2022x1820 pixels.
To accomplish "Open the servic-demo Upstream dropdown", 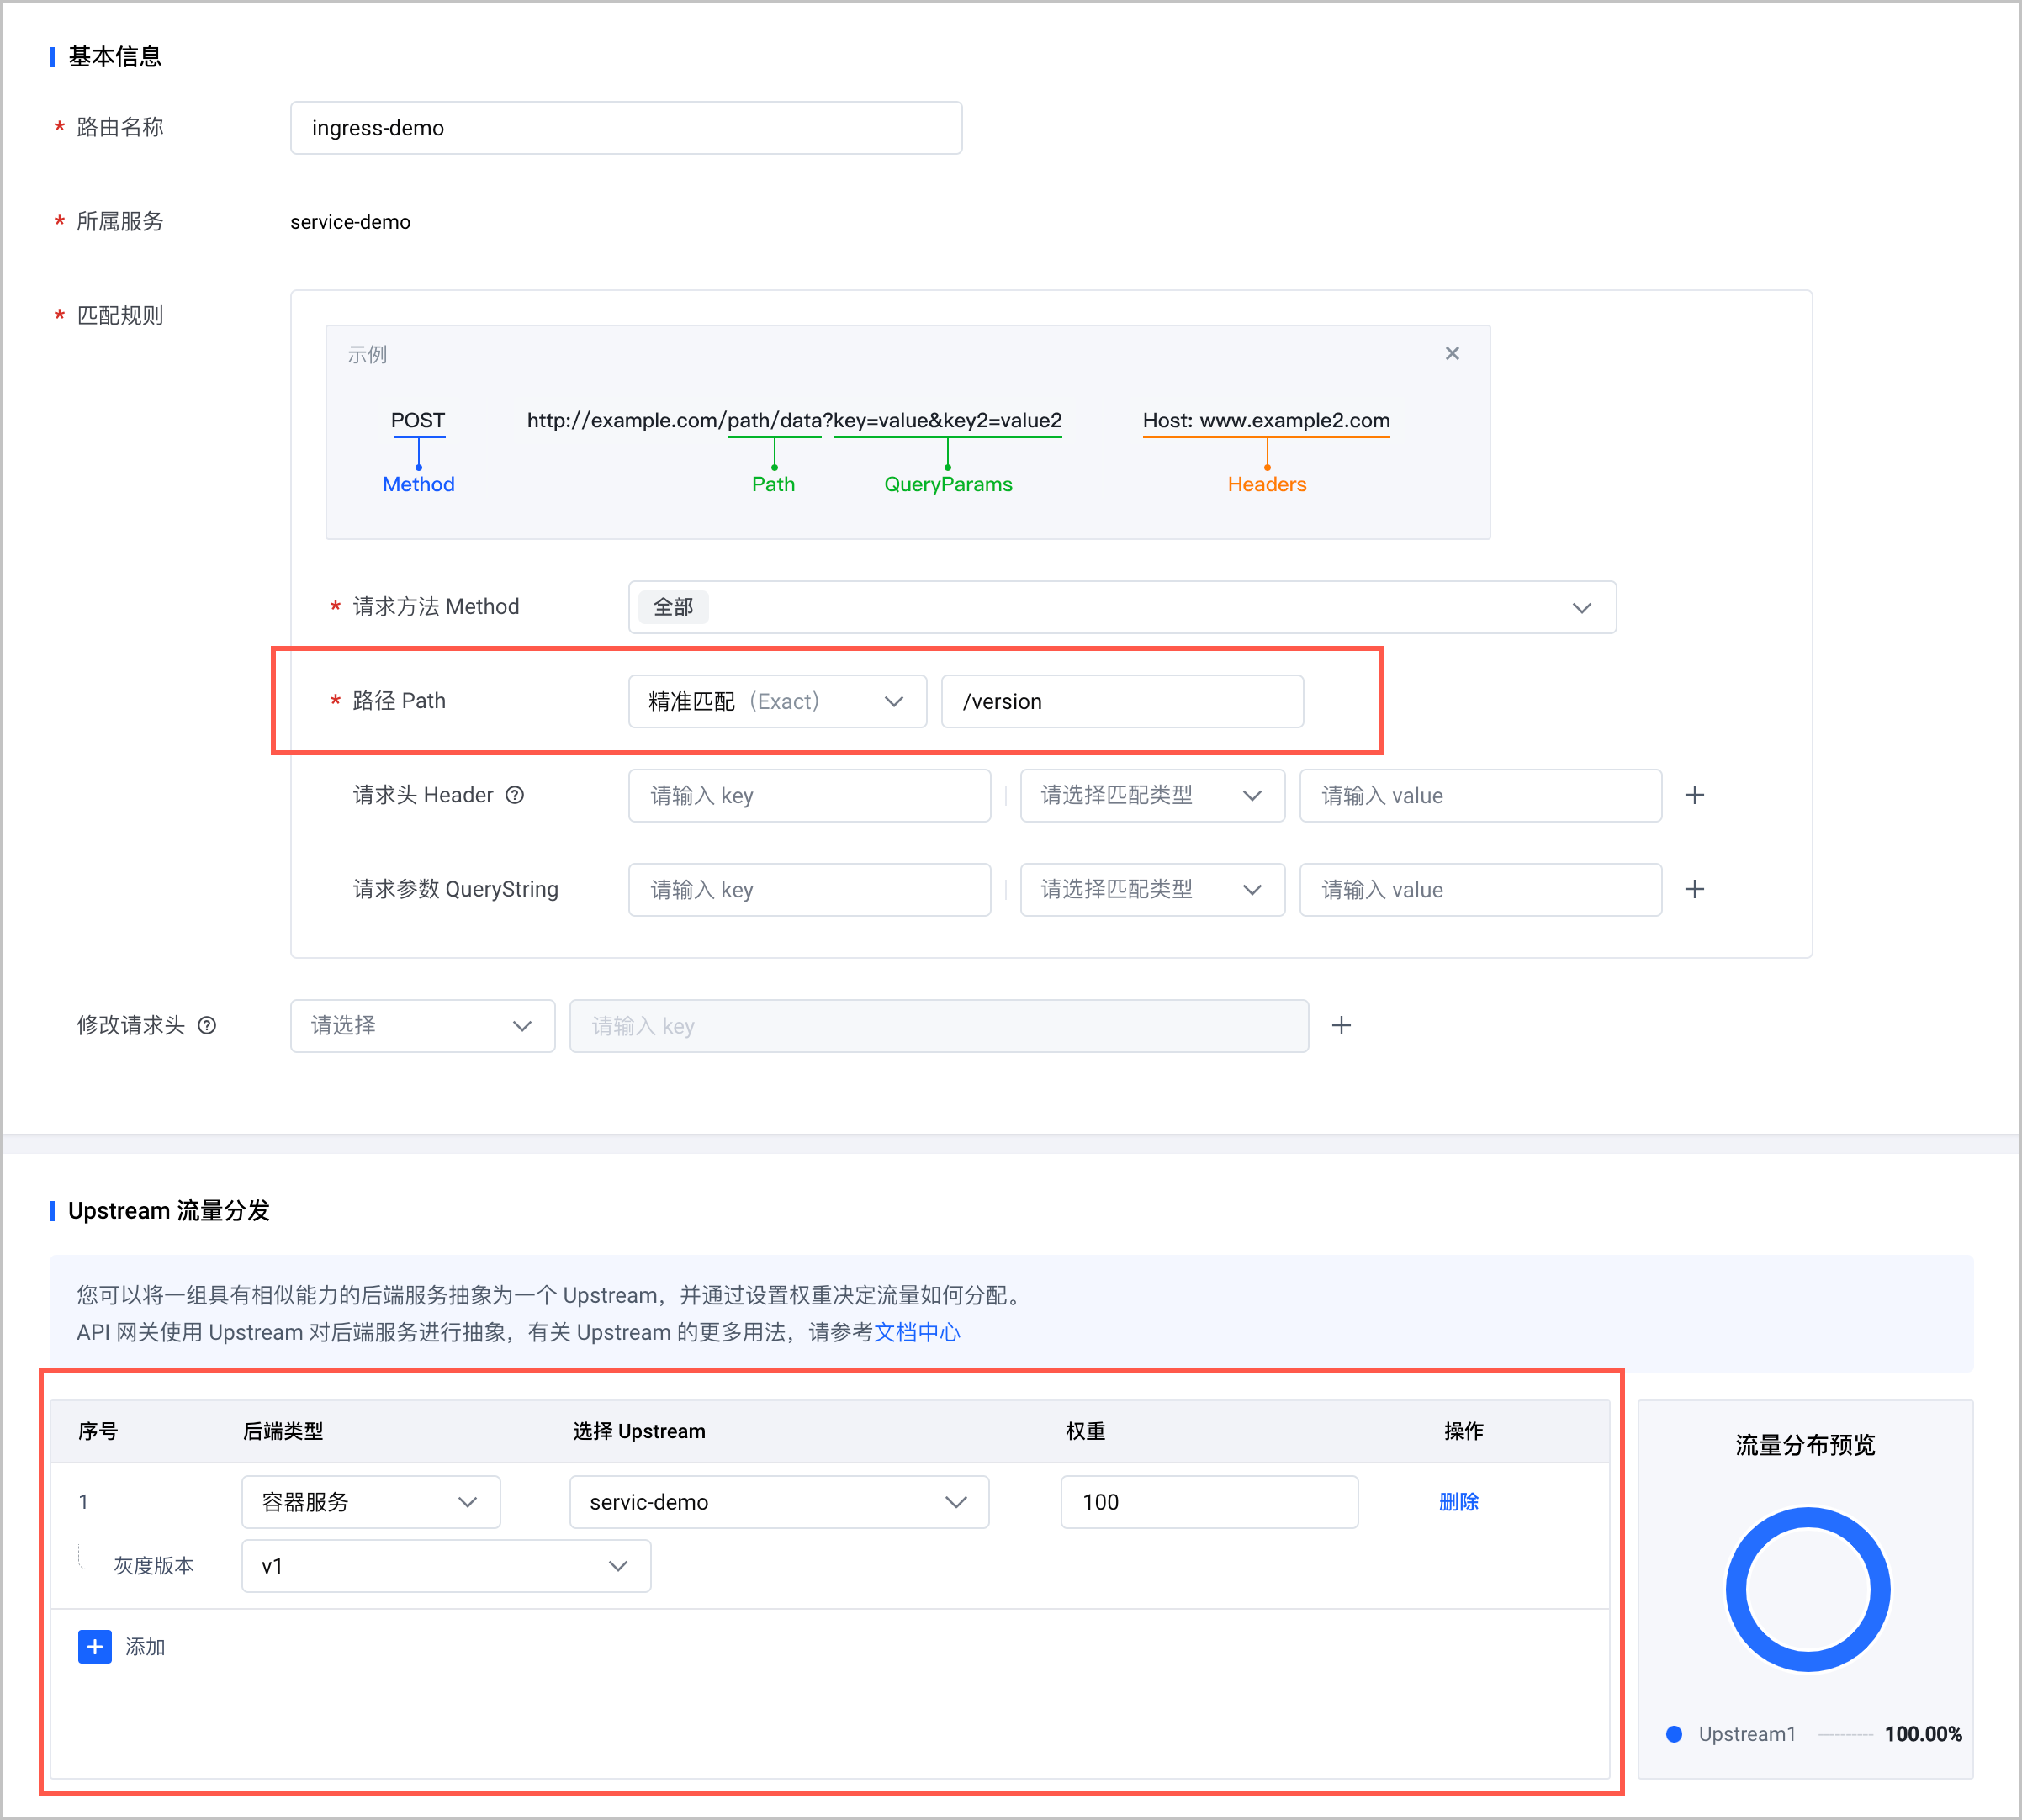I will point(779,1501).
